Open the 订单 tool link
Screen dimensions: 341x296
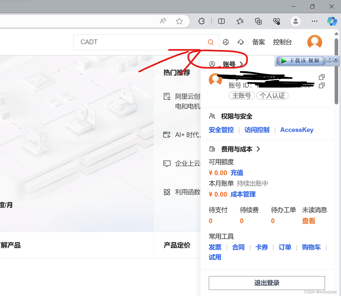point(285,247)
